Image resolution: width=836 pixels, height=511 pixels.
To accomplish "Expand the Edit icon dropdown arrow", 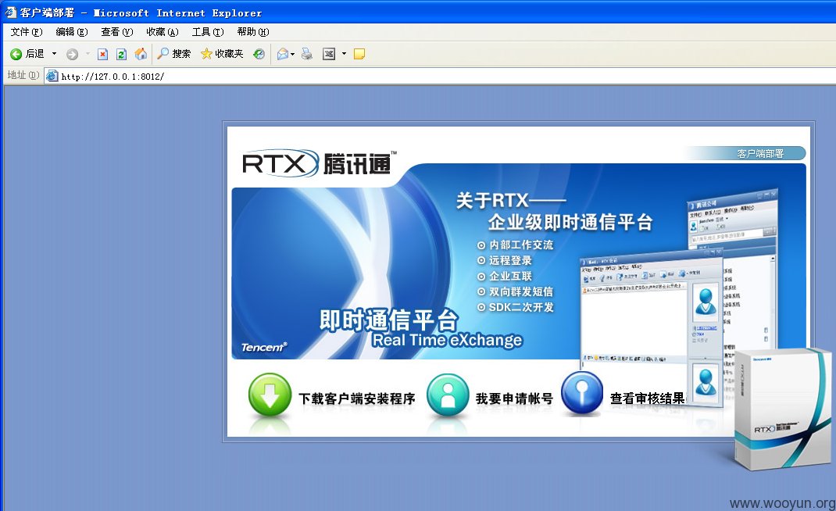I will tap(344, 54).
